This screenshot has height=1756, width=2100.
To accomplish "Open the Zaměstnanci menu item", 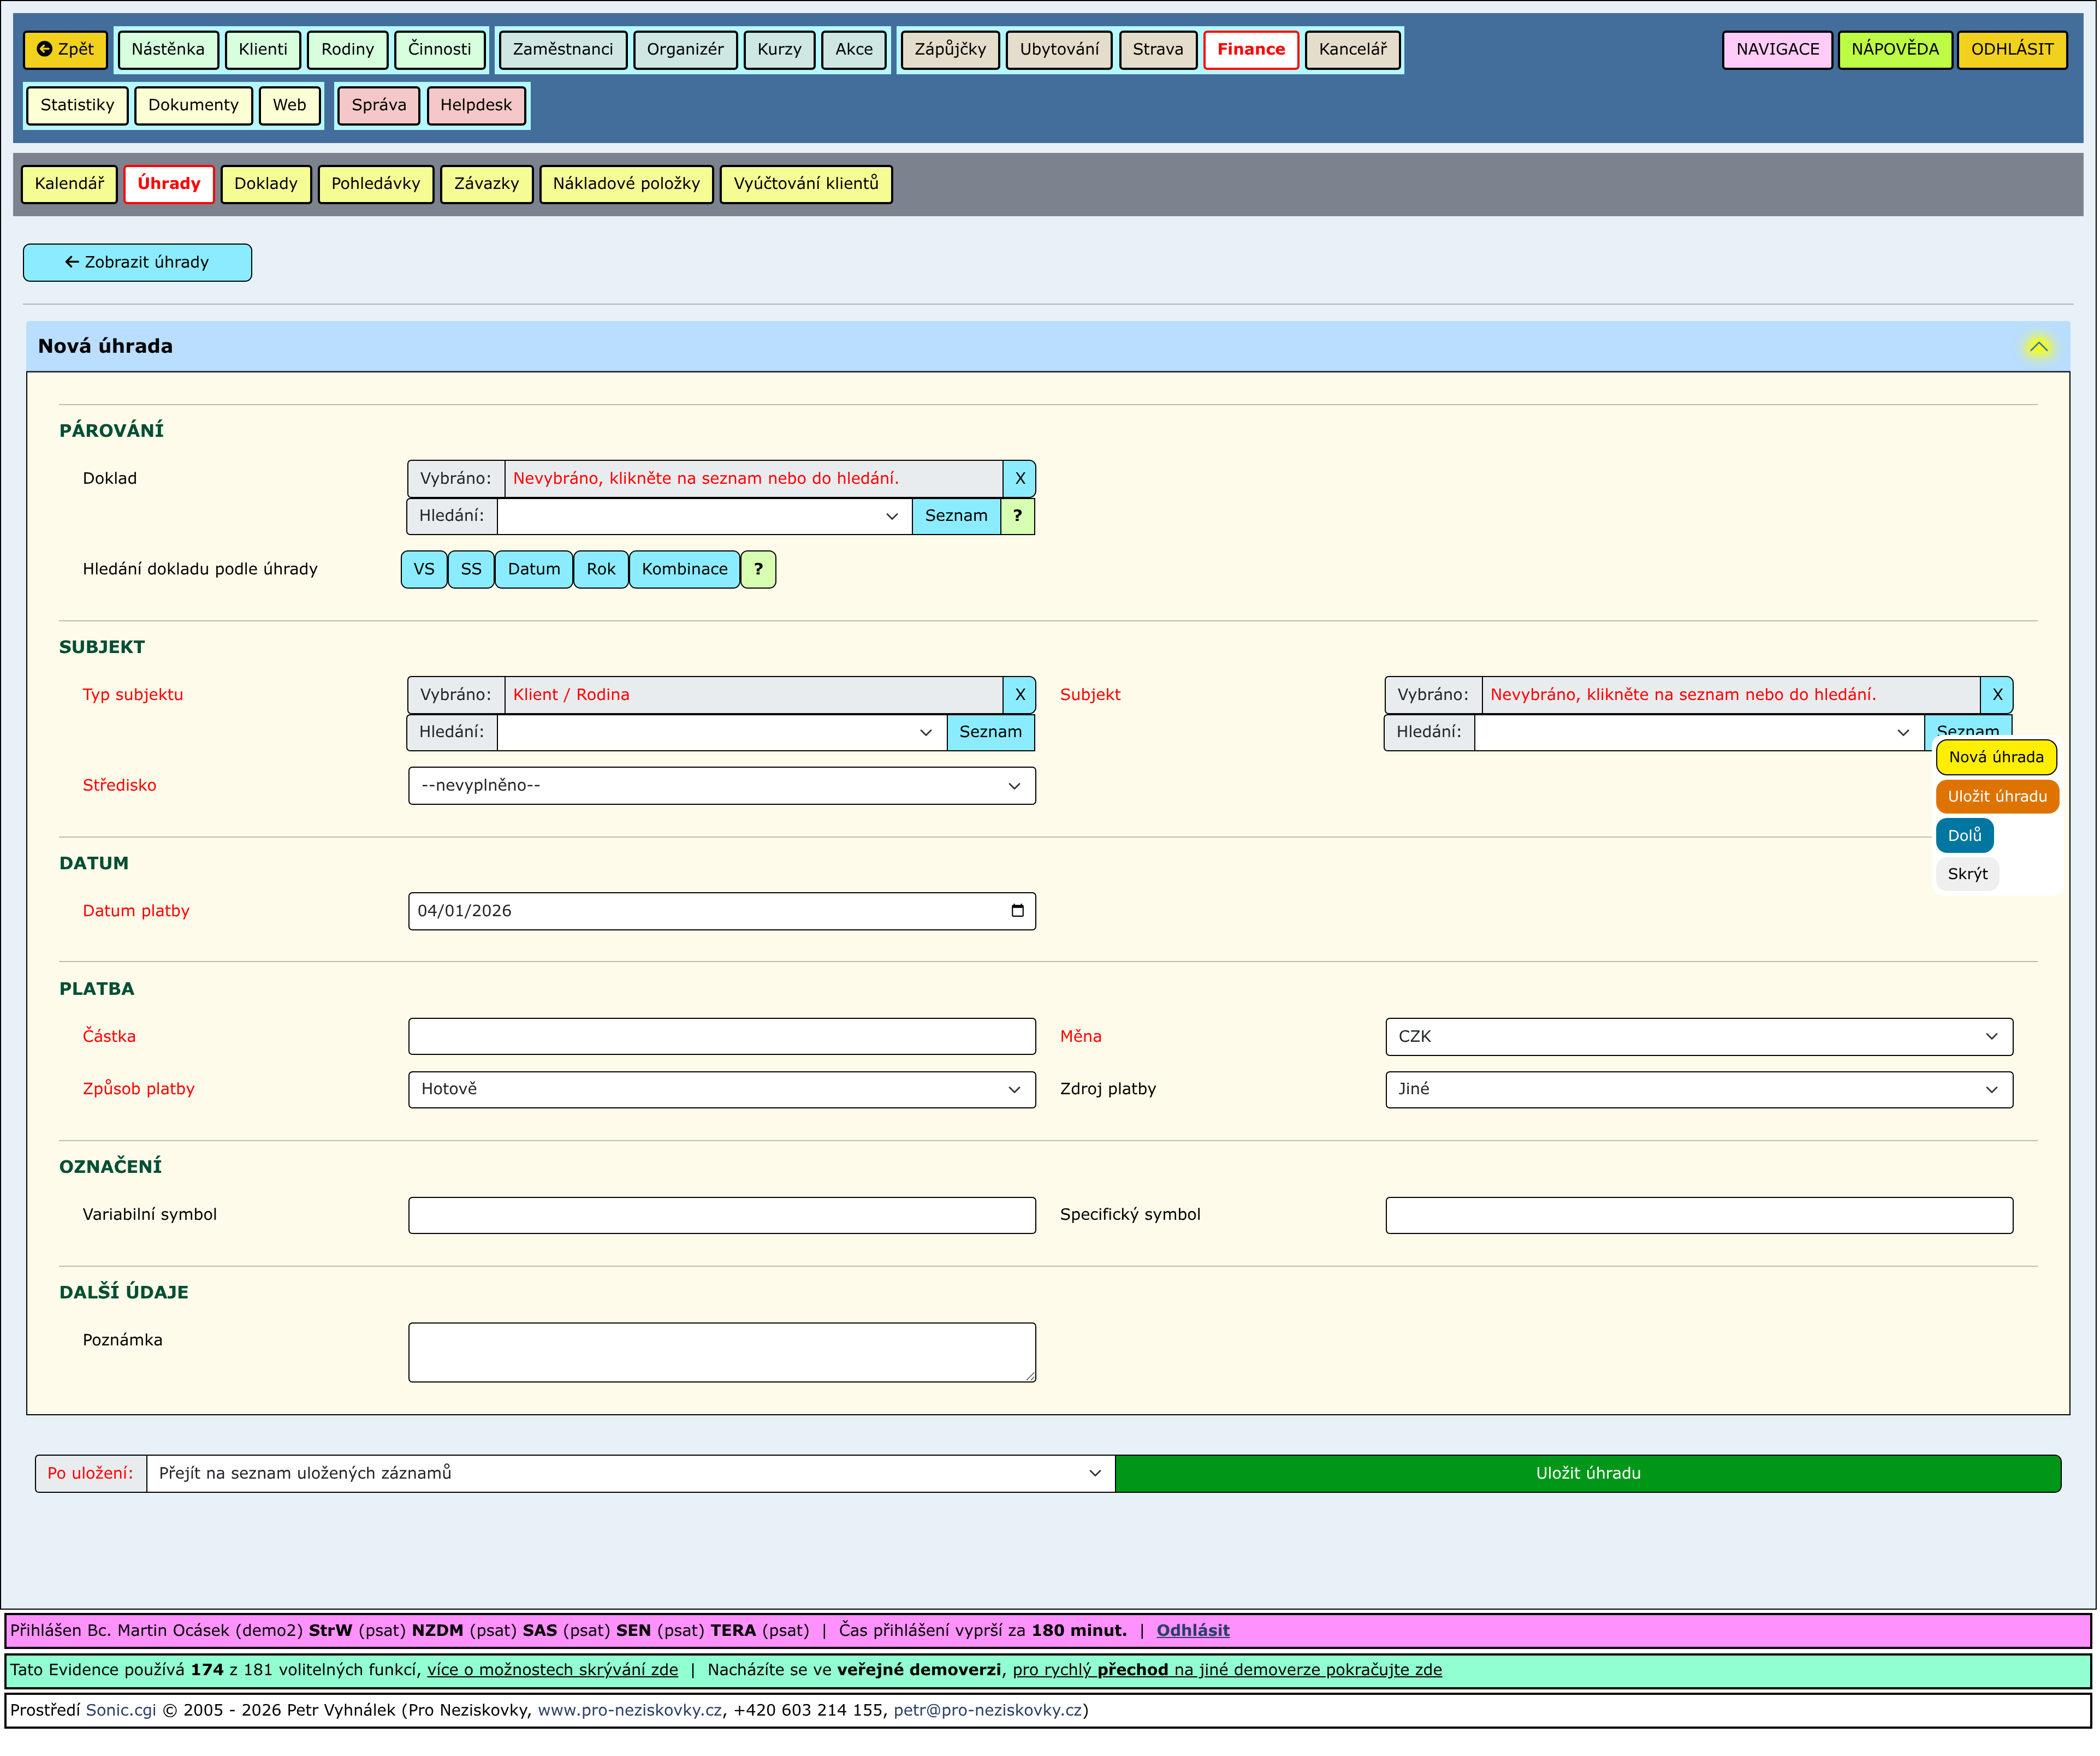I will [x=563, y=49].
